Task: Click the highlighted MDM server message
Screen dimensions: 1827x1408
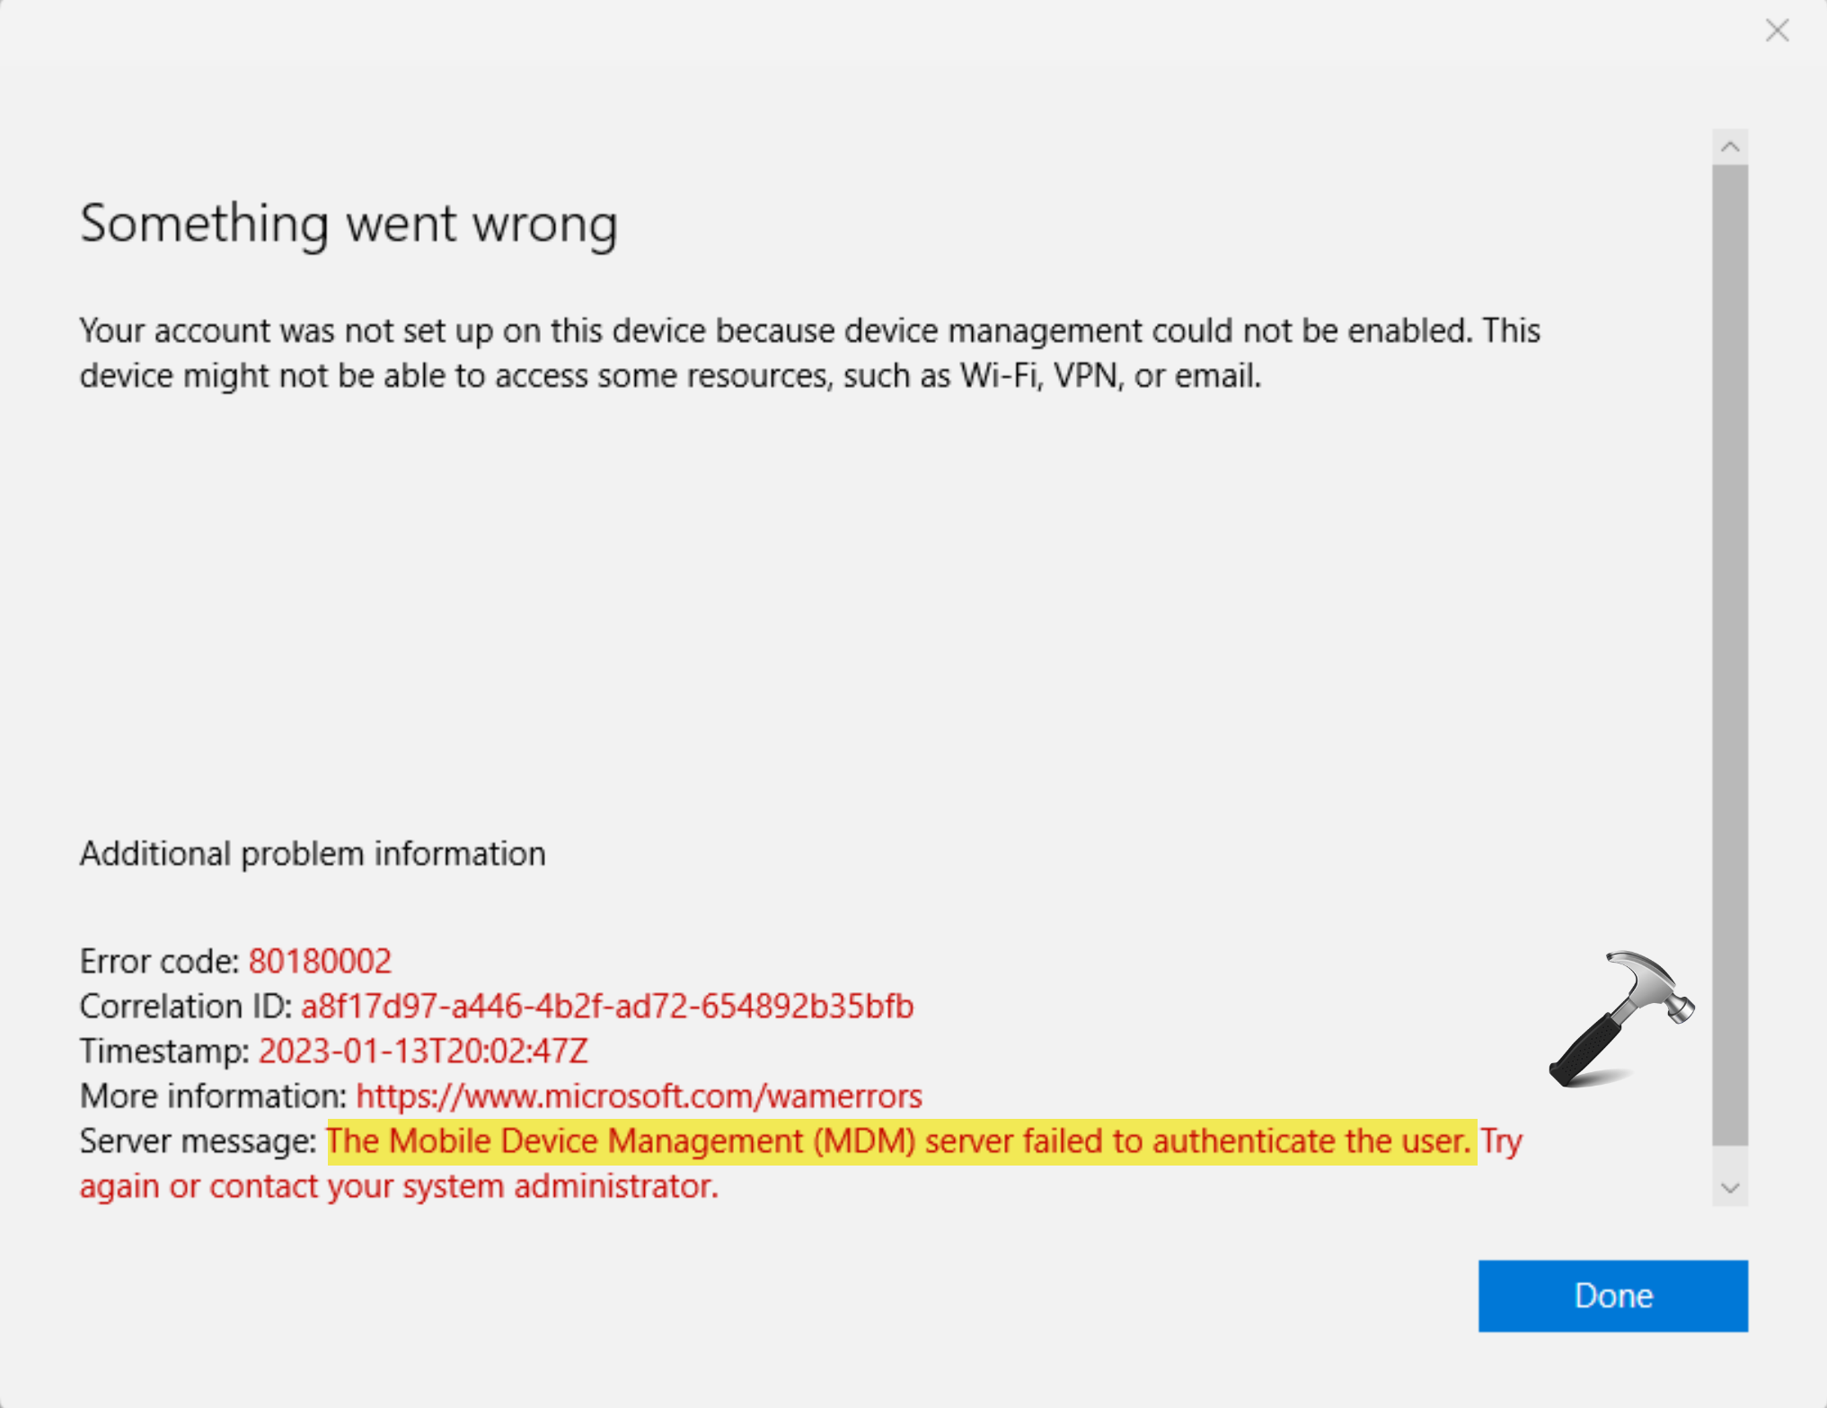Action: [898, 1140]
